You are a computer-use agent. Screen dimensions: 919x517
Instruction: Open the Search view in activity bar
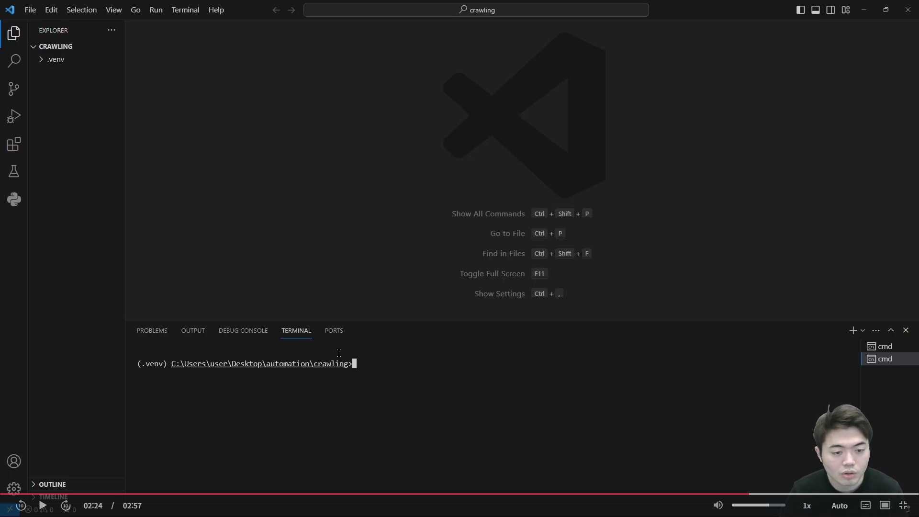tap(14, 61)
